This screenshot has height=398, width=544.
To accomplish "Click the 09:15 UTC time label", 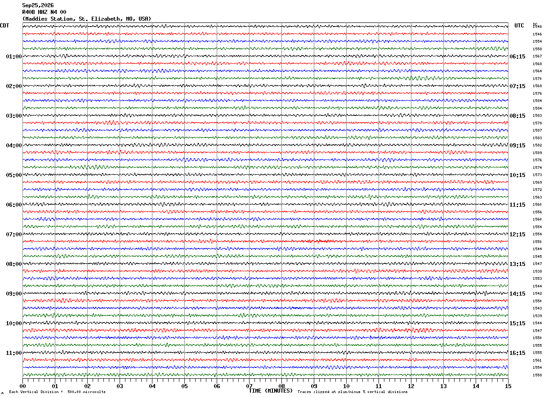I will 517,146.
